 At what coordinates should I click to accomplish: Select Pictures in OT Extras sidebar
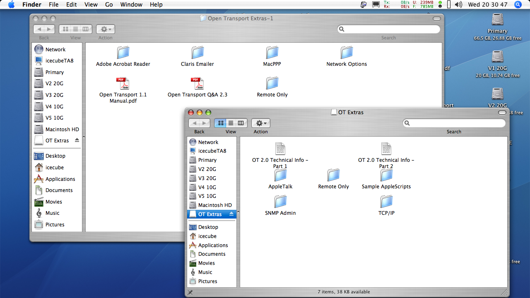212,281
